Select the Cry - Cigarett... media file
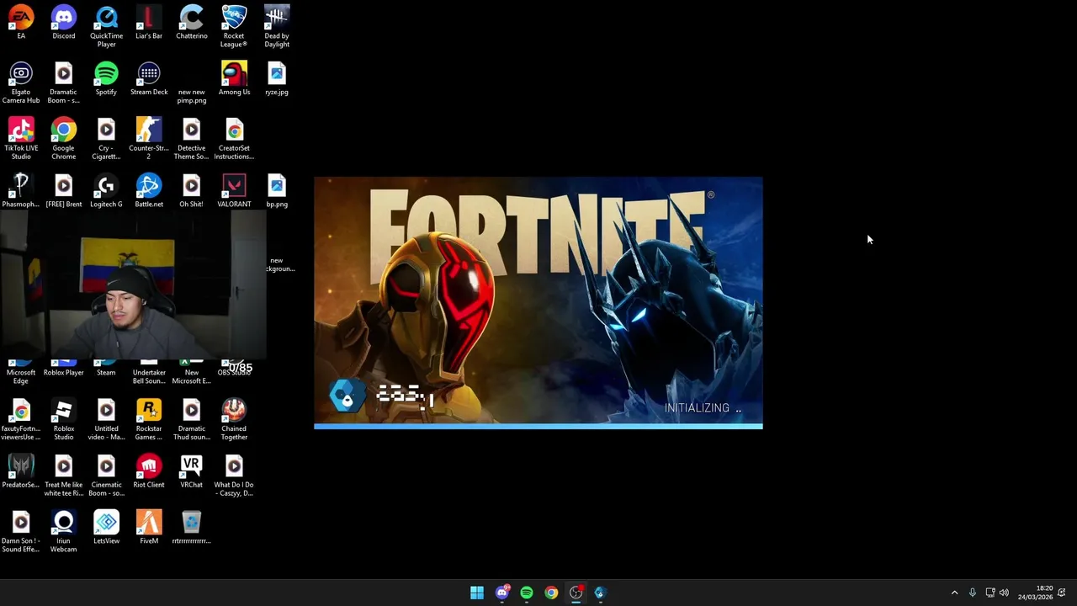This screenshot has width=1077, height=606. coord(106,139)
